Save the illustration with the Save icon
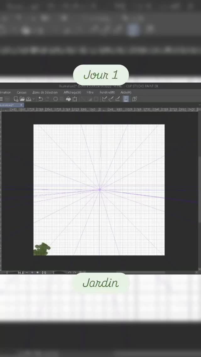Viewport: 201px width, 357px height. (29, 99)
